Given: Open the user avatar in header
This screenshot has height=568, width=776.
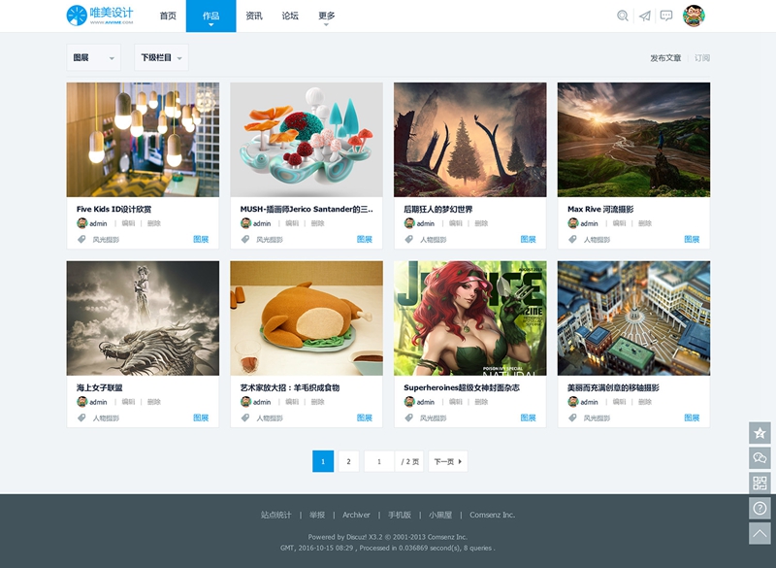Looking at the screenshot, I should [694, 16].
